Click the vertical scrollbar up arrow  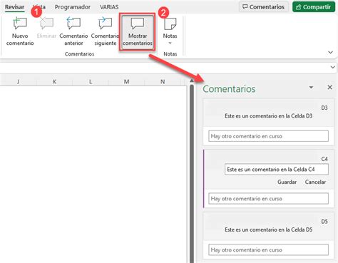tap(192, 81)
